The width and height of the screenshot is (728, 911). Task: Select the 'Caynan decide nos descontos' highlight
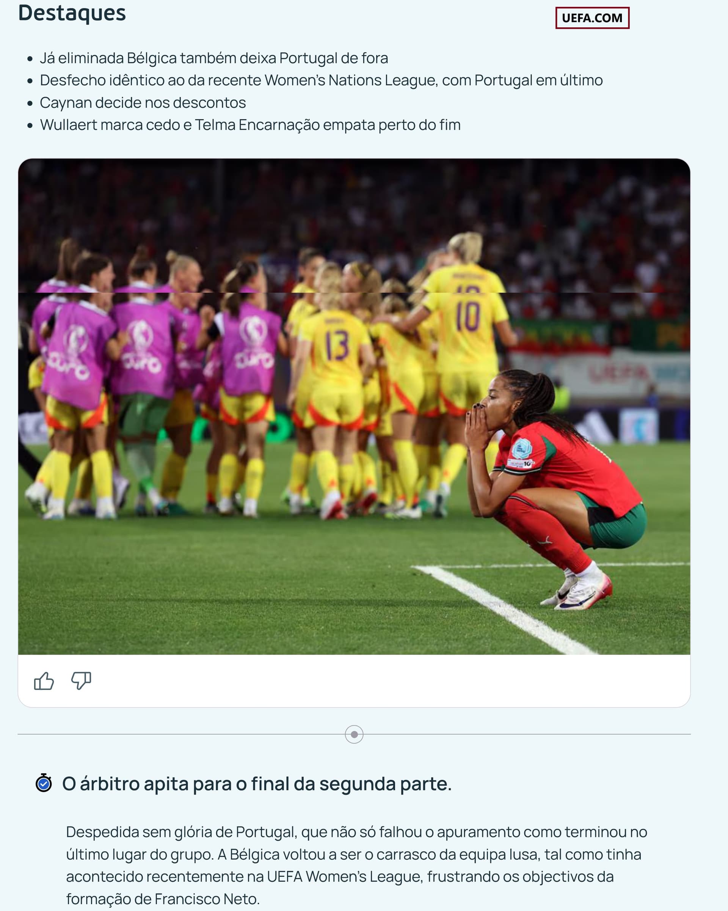coord(143,102)
